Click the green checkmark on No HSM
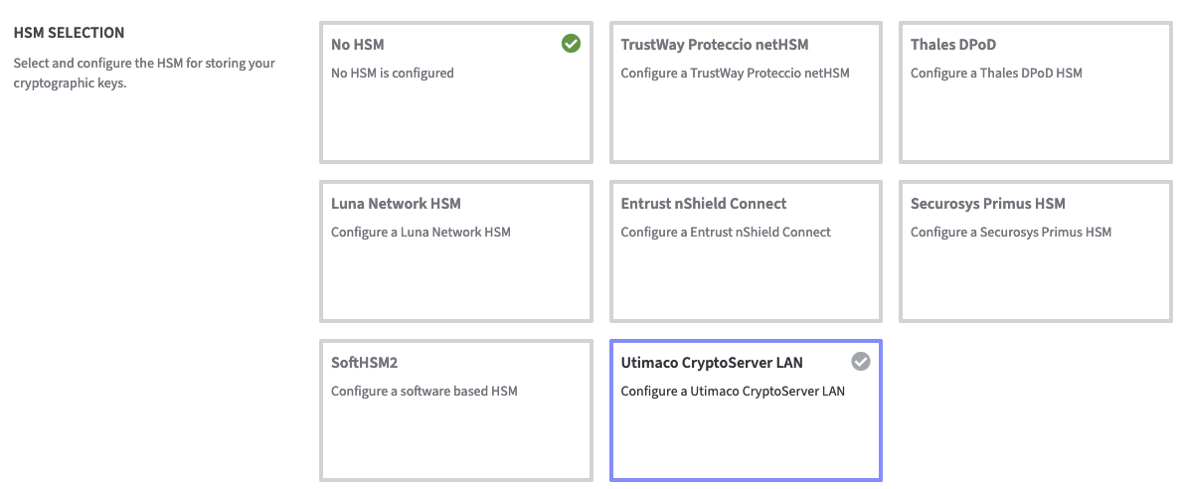This screenshot has height=489, width=1182. click(571, 44)
